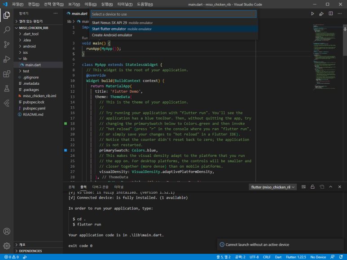Expand the ios folder
Viewport: 347px width, 260px height.
tap(38, 52)
